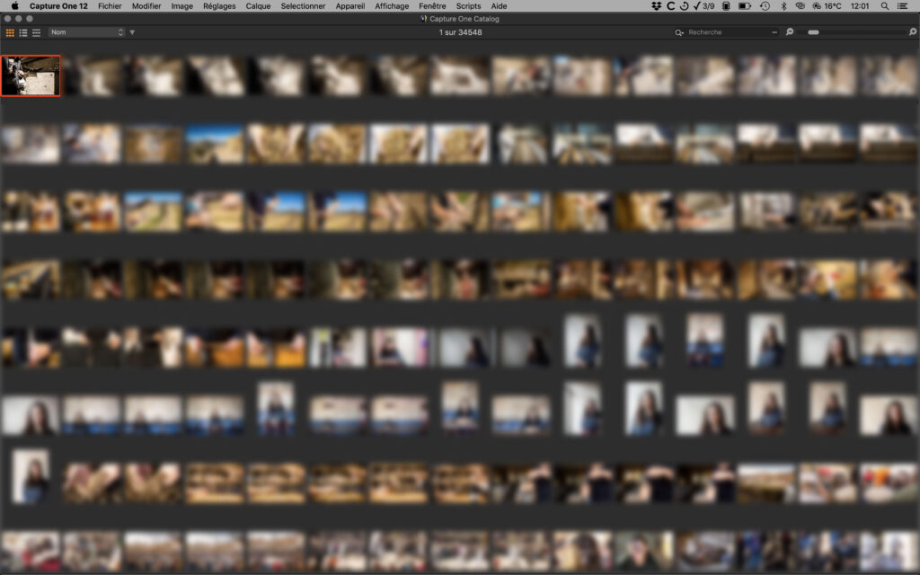
Task: Open the Nom sort criteria dropdown
Action: point(85,32)
